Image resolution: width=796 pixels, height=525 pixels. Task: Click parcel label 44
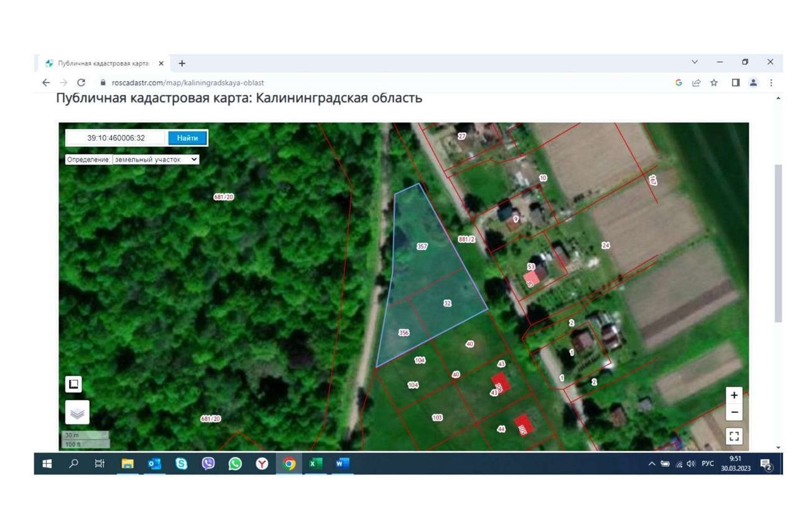[501, 429]
